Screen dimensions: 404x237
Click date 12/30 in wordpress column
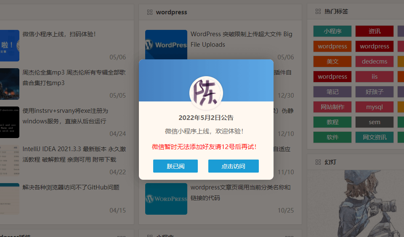(286, 96)
